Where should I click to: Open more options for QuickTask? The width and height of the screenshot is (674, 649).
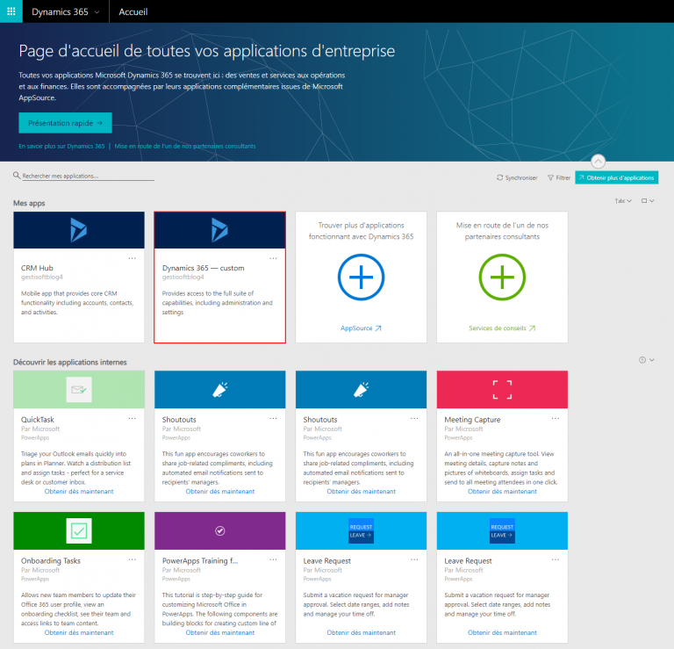[x=132, y=419]
